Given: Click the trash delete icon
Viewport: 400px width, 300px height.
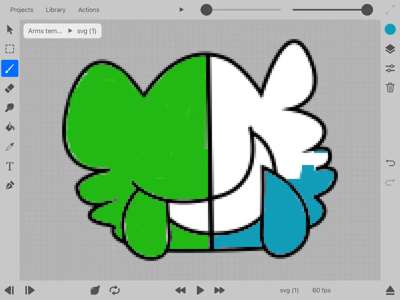Looking at the screenshot, I should tap(390, 88).
